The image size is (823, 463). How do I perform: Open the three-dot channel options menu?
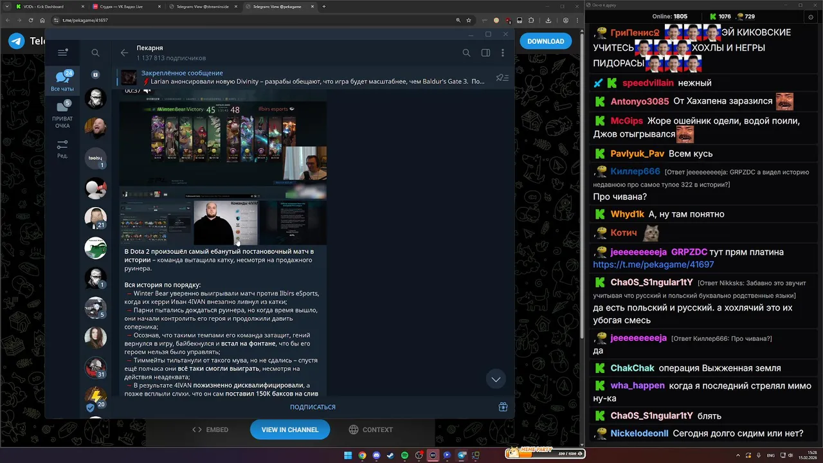click(x=503, y=53)
